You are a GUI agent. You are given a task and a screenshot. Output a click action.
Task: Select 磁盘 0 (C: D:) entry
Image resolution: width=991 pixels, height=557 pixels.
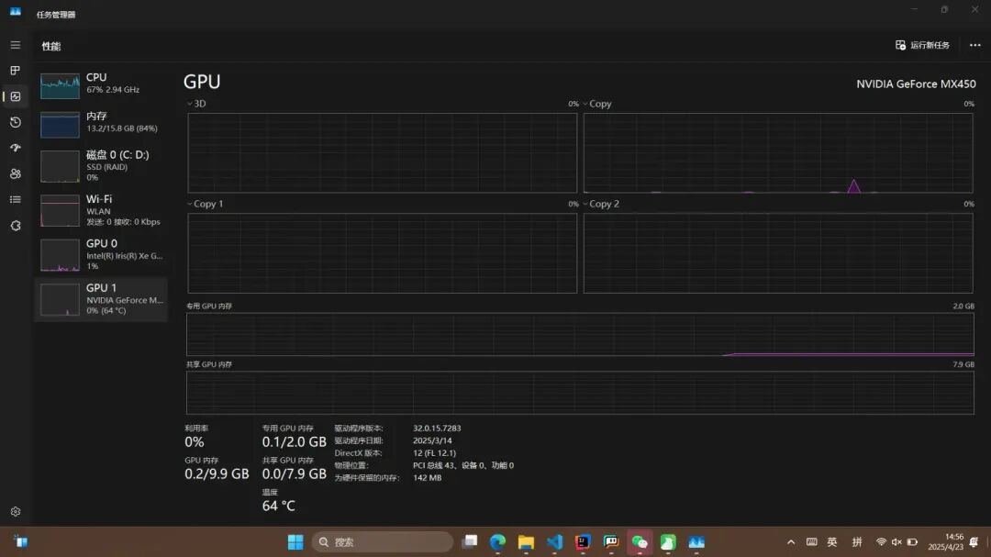tap(101, 166)
